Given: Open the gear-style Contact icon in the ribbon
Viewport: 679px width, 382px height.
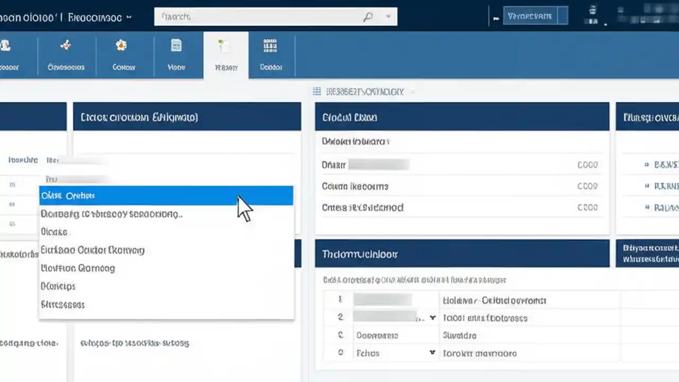Looking at the screenshot, I should tap(121, 45).
